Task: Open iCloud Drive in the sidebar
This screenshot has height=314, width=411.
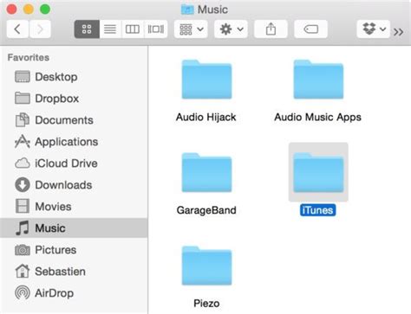Action: [x=74, y=163]
